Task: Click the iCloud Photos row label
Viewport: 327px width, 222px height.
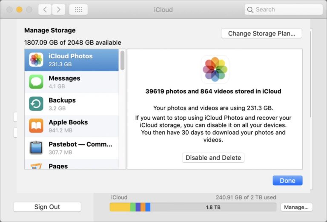Action: click(x=71, y=56)
